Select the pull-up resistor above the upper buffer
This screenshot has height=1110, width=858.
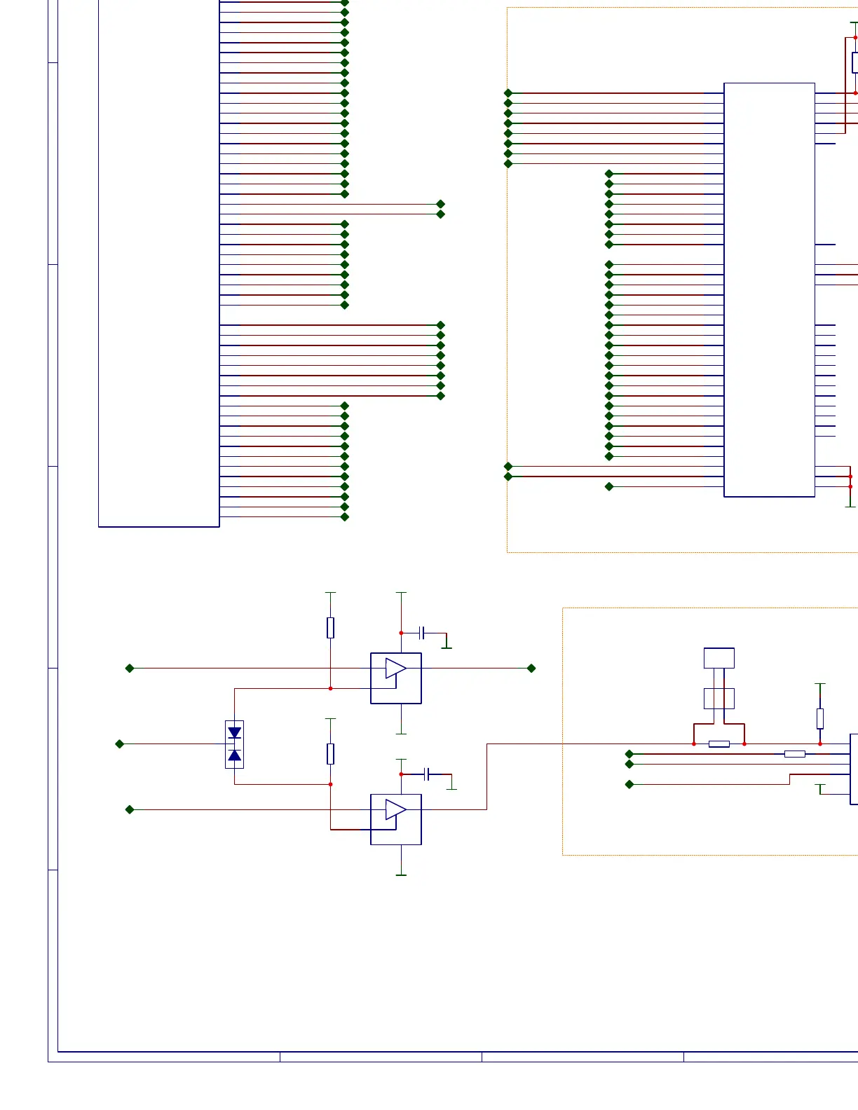point(330,628)
